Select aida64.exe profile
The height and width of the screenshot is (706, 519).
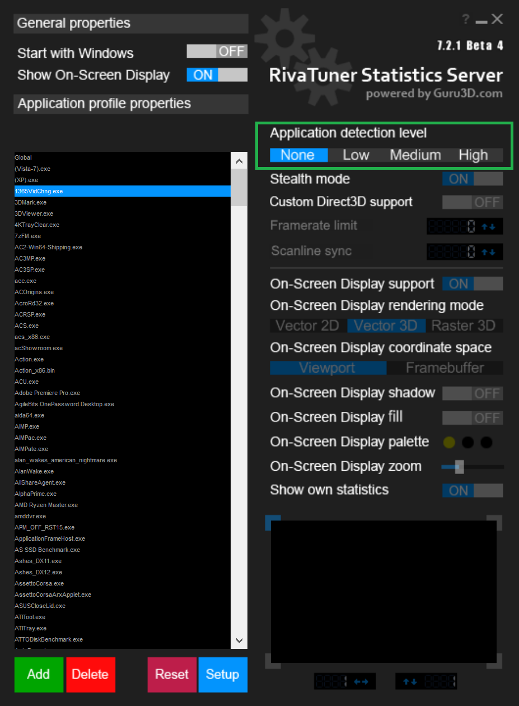pyautogui.click(x=122, y=415)
